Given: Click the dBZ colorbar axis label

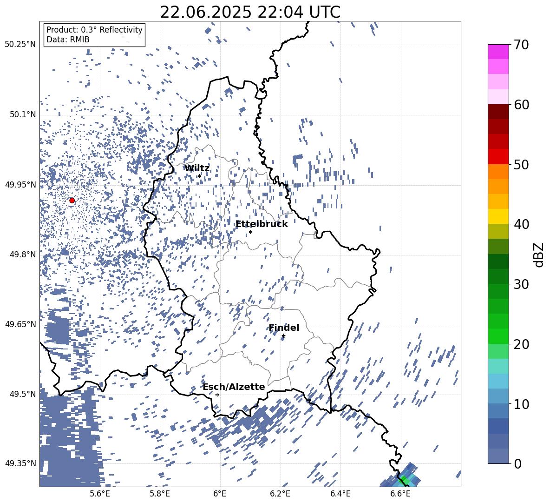Looking at the screenshot, I should pos(539,255).
